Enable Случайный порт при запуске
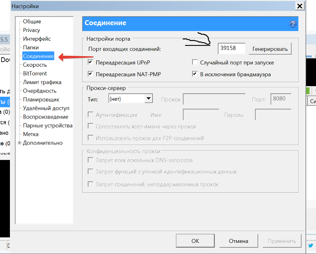Viewport: 316px width, 254px height. point(195,62)
